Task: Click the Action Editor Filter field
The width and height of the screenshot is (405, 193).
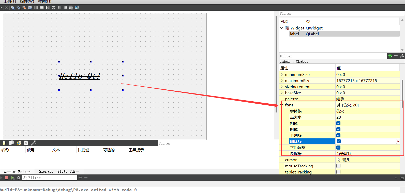Action: (218, 143)
